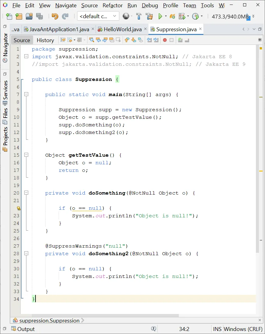The width and height of the screenshot is (265, 334).
Task: Expand main toolbar overflow chevron
Action: (x=253, y=16)
